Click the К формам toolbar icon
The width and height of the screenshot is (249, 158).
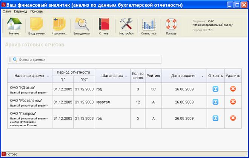(59, 26)
